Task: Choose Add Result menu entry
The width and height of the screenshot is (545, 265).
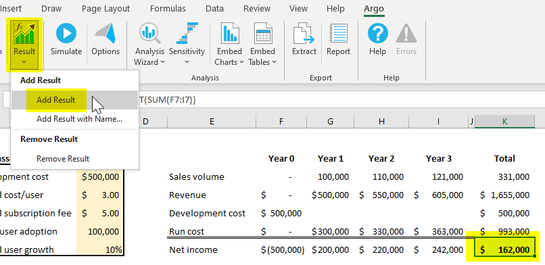Action: click(75, 100)
